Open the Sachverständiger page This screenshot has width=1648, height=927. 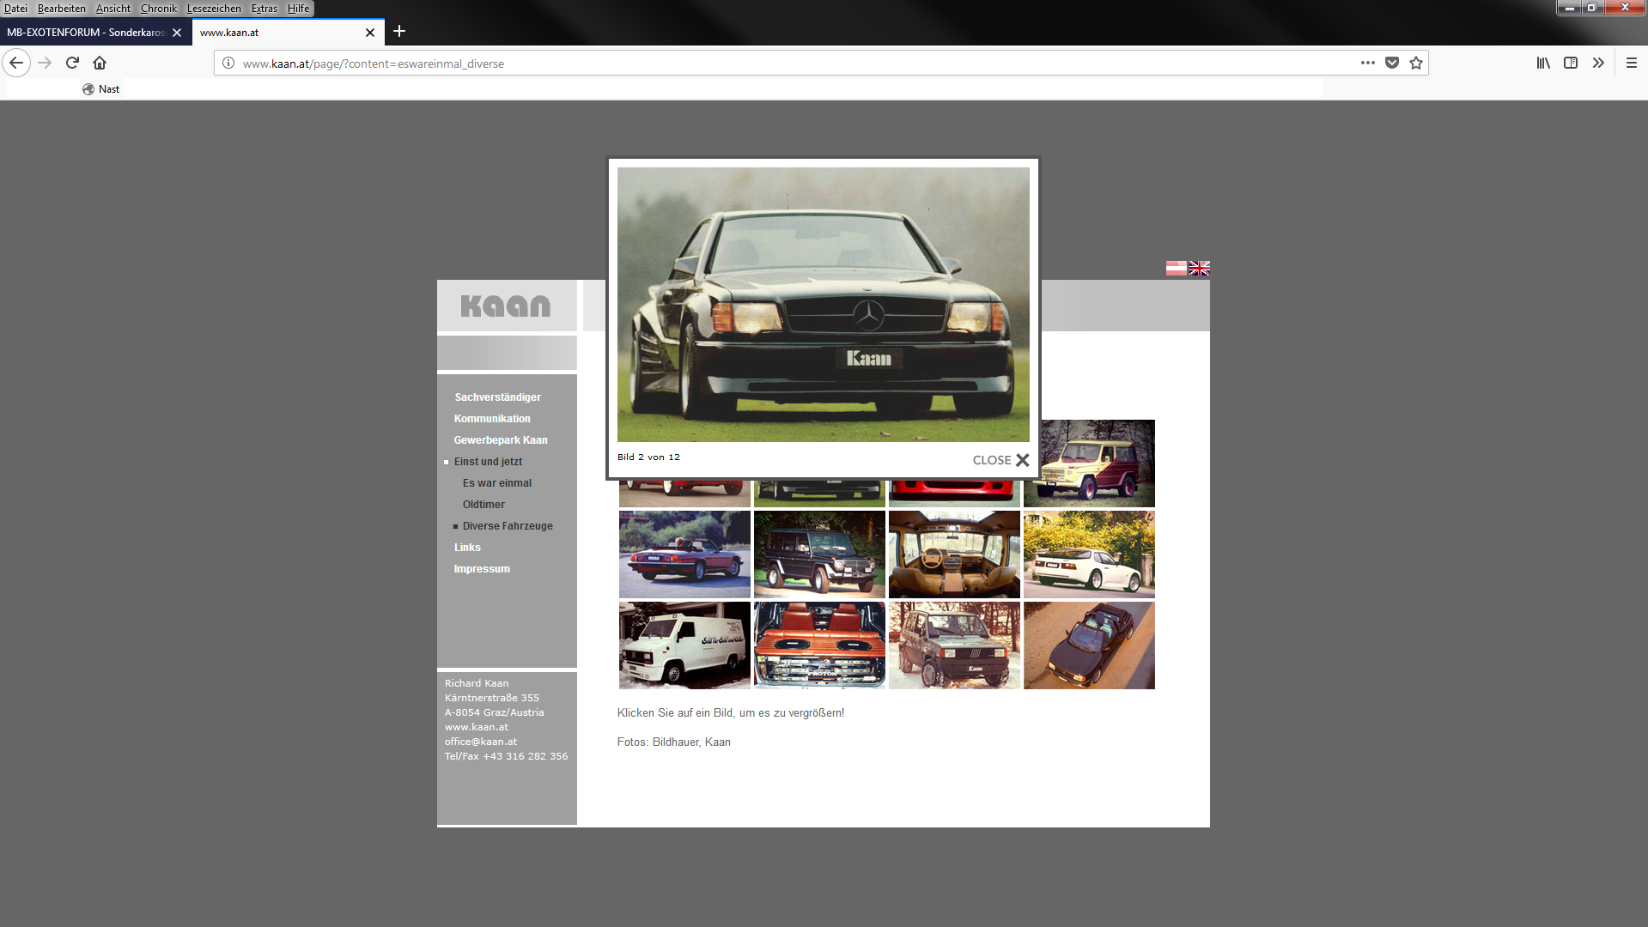(x=497, y=397)
